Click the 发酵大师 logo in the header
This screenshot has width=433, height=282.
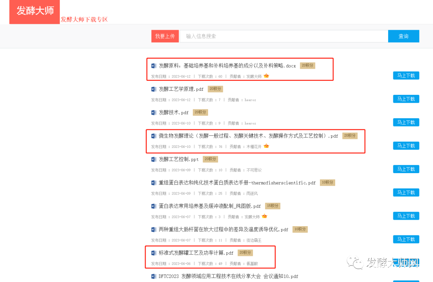coord(35,11)
